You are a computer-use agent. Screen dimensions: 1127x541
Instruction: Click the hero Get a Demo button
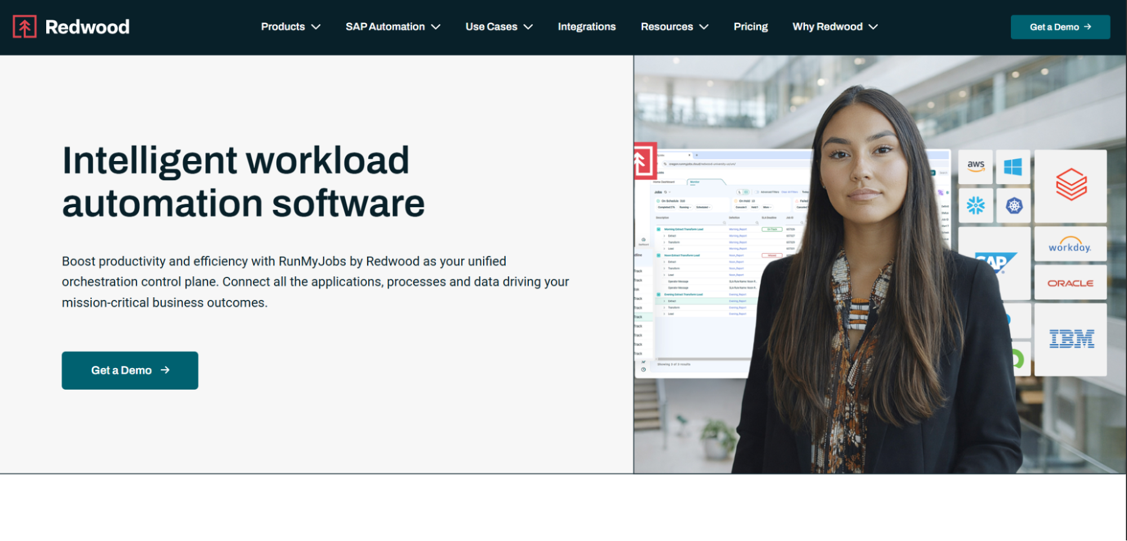tap(130, 370)
